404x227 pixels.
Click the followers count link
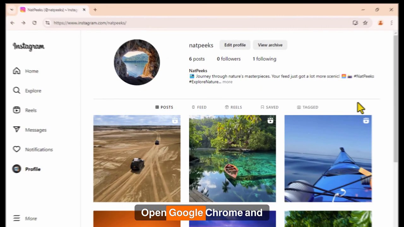229,59
